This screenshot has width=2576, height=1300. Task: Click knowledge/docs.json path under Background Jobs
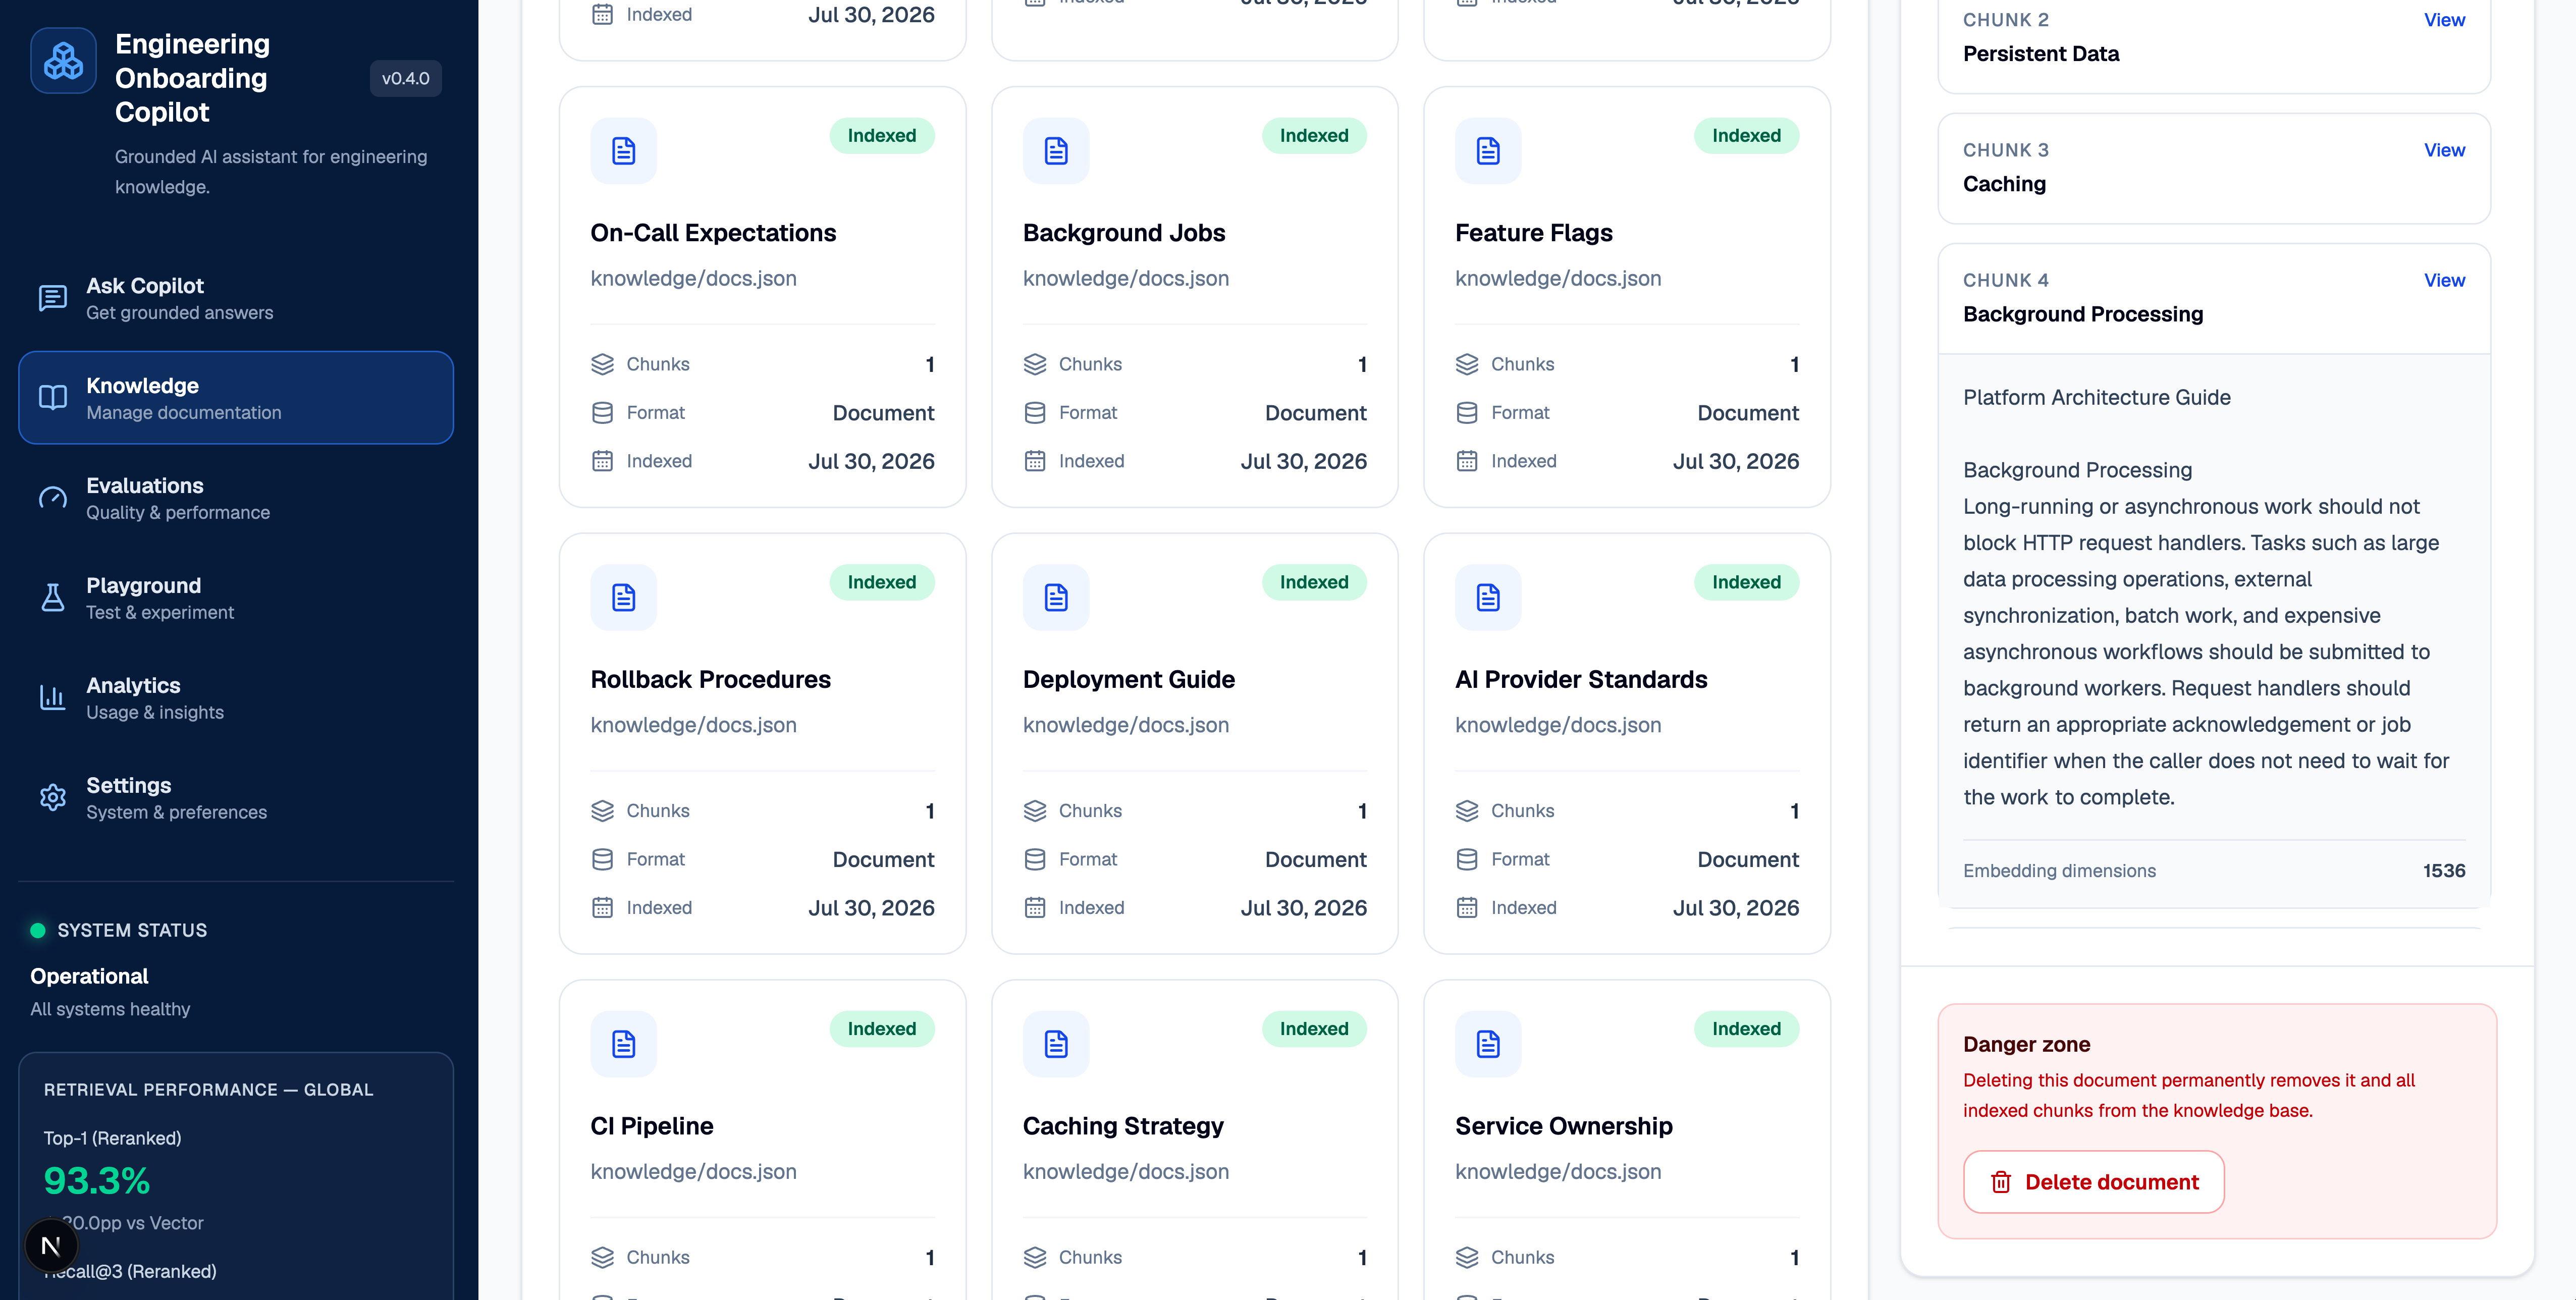tap(1126, 279)
